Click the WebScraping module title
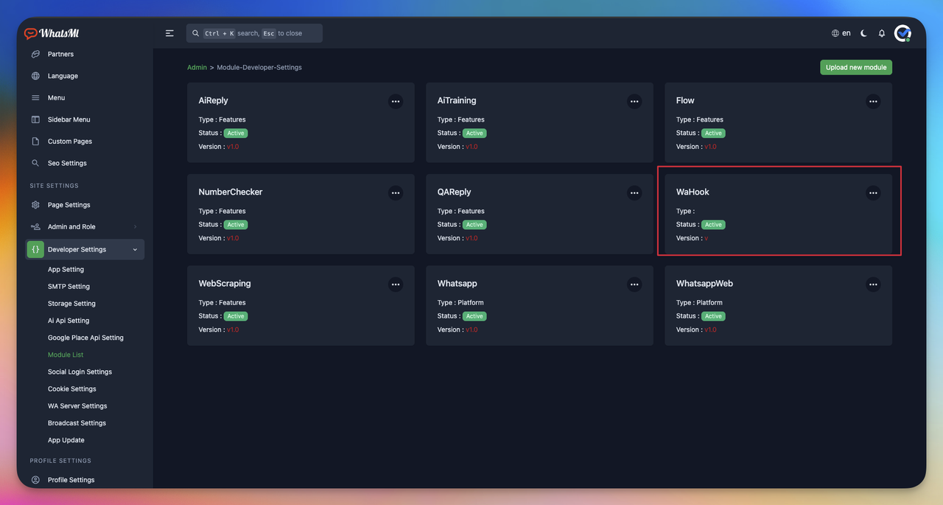Screen dimensions: 943x505 coord(225,283)
